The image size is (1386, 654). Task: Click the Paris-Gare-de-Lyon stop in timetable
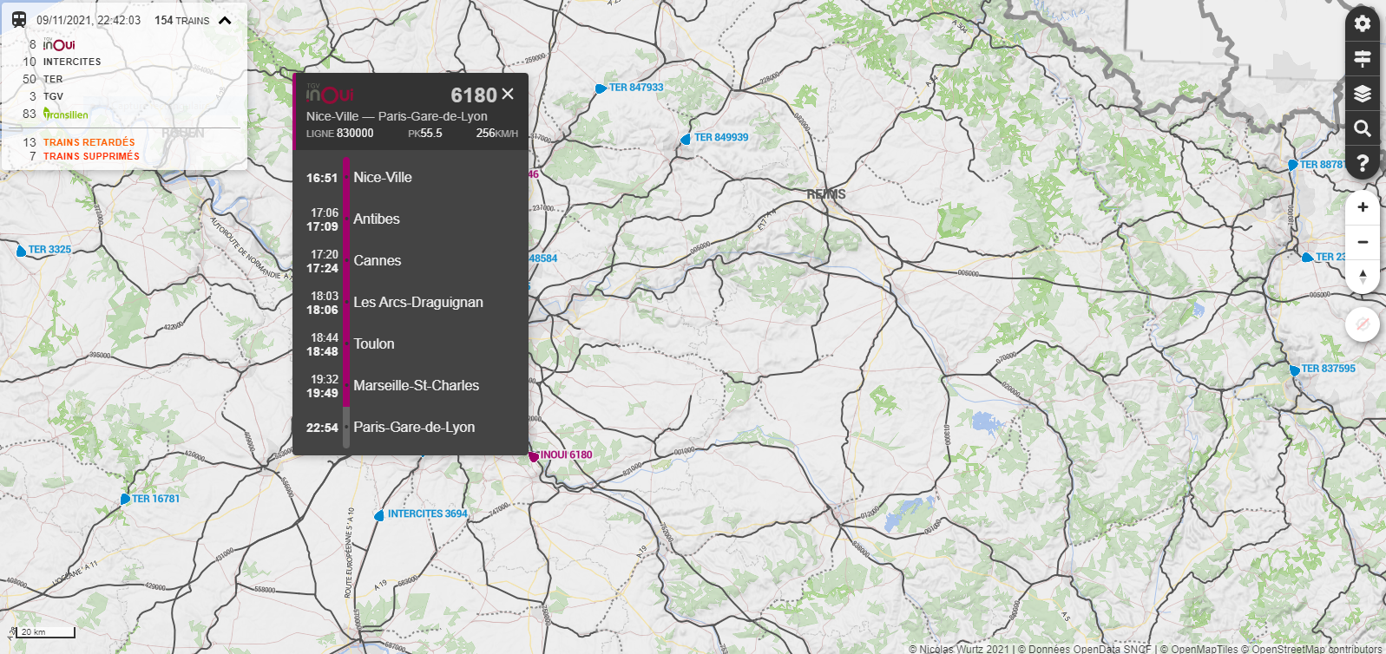[x=414, y=427]
